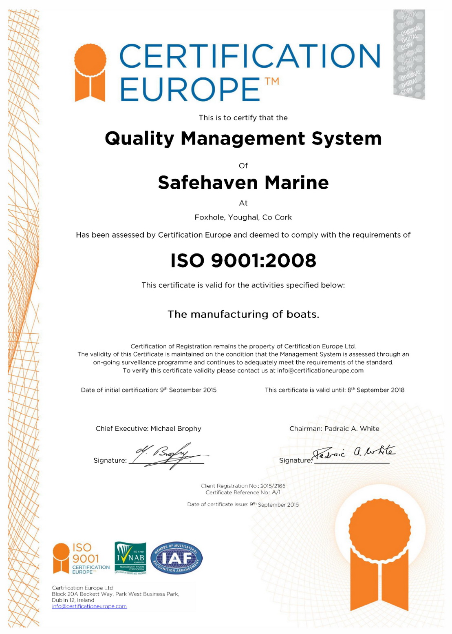Click 'Block 20A Beckett Way, Park West Business Park' address
This screenshot has height=634, width=452.
tap(115, 594)
